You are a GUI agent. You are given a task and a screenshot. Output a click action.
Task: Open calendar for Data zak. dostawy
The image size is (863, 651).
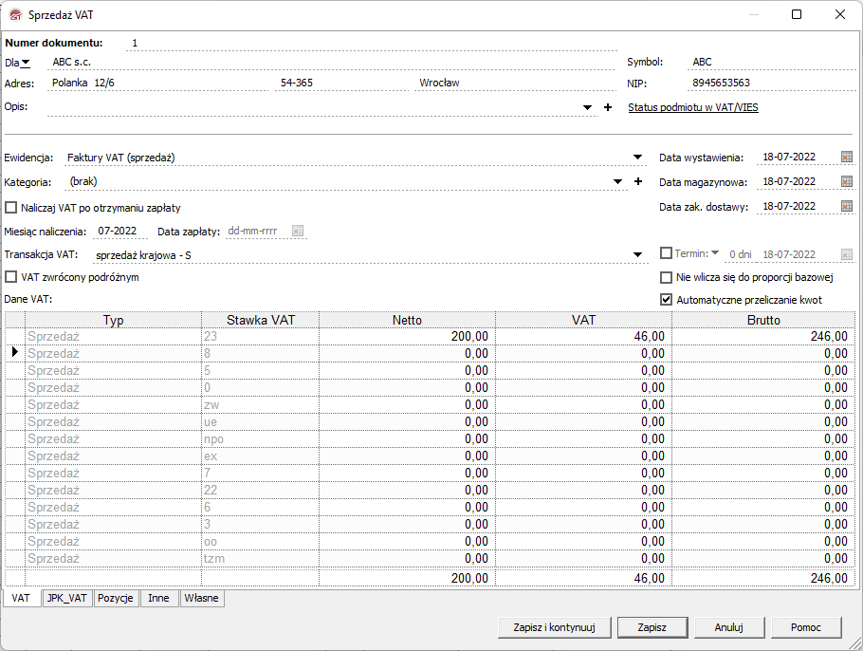pyautogui.click(x=847, y=206)
